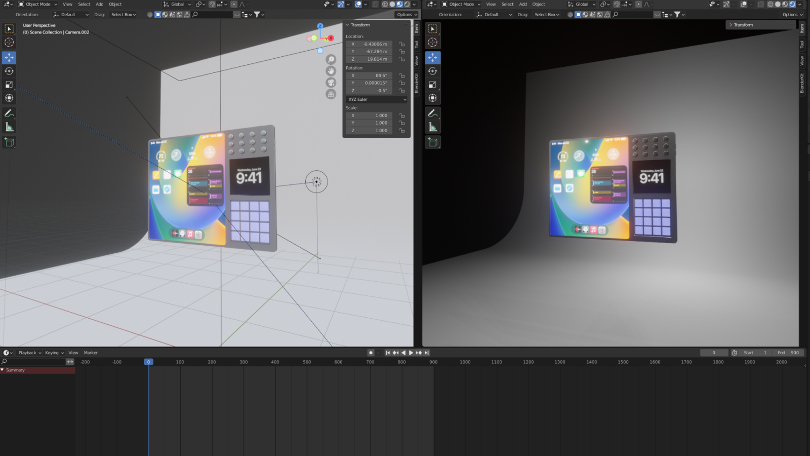The width and height of the screenshot is (810, 456).
Task: Choose the Rotate tool in right viewport
Action: 433,71
